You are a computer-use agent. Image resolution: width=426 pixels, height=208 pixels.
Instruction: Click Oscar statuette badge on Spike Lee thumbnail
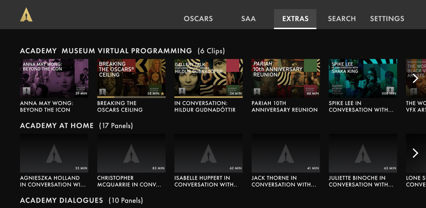391,90
